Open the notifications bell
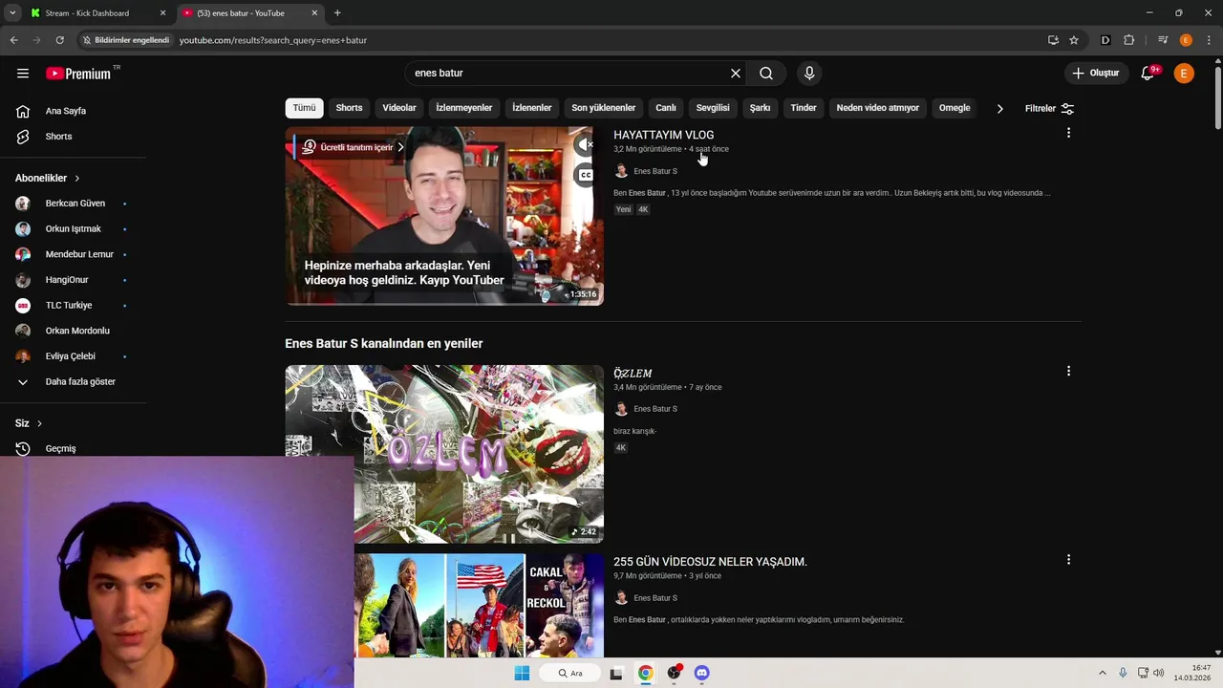The image size is (1223, 688). click(x=1148, y=74)
